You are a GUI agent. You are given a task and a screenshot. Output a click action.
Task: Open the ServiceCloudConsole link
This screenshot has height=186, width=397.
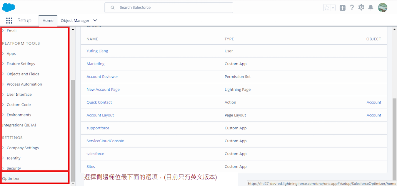click(x=105, y=141)
